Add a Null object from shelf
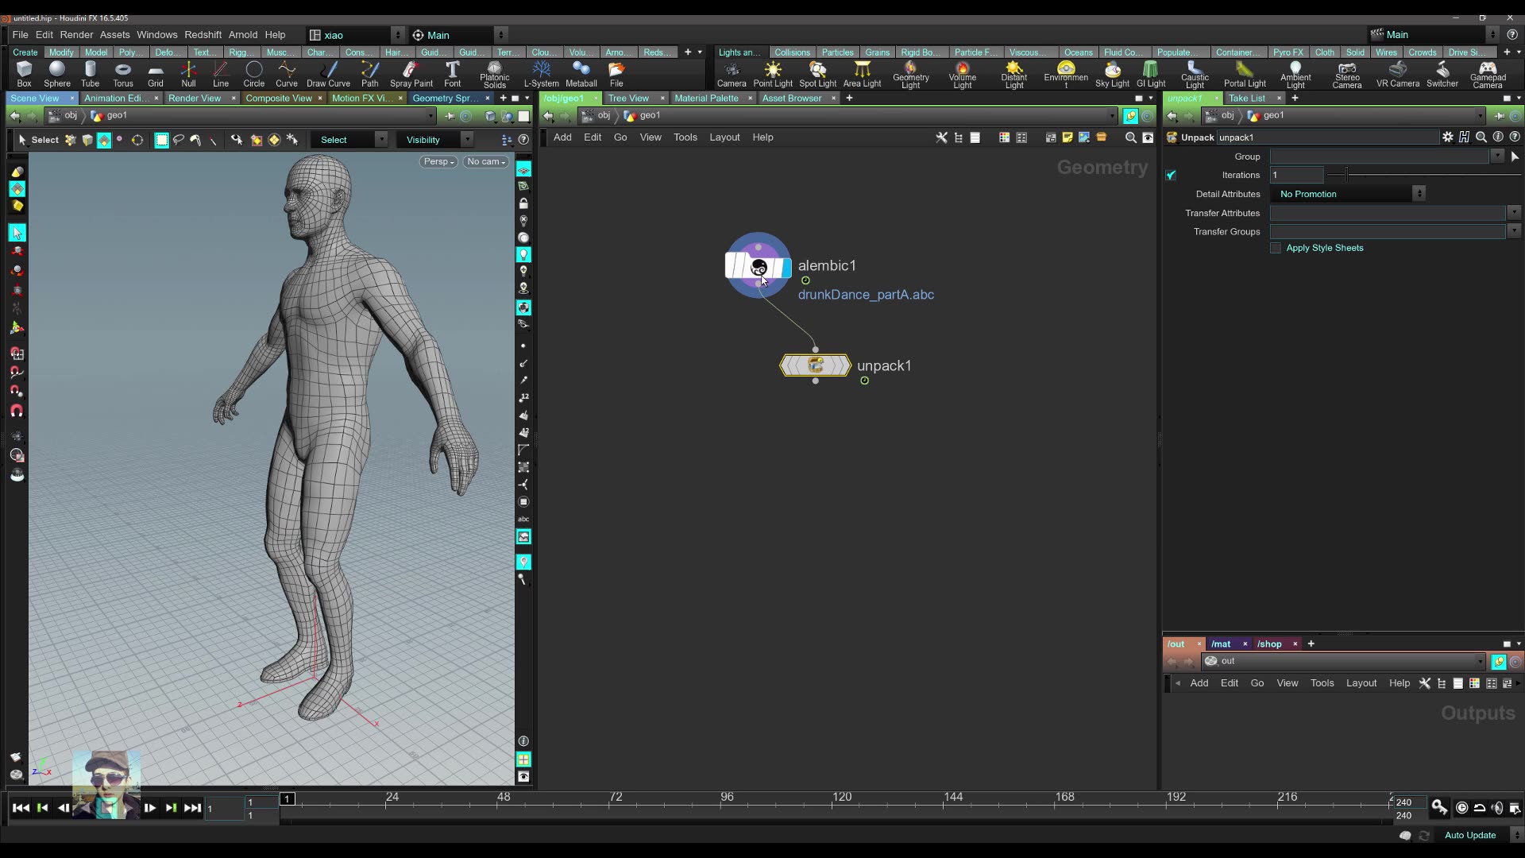This screenshot has height=858, width=1525. pyautogui.click(x=188, y=74)
